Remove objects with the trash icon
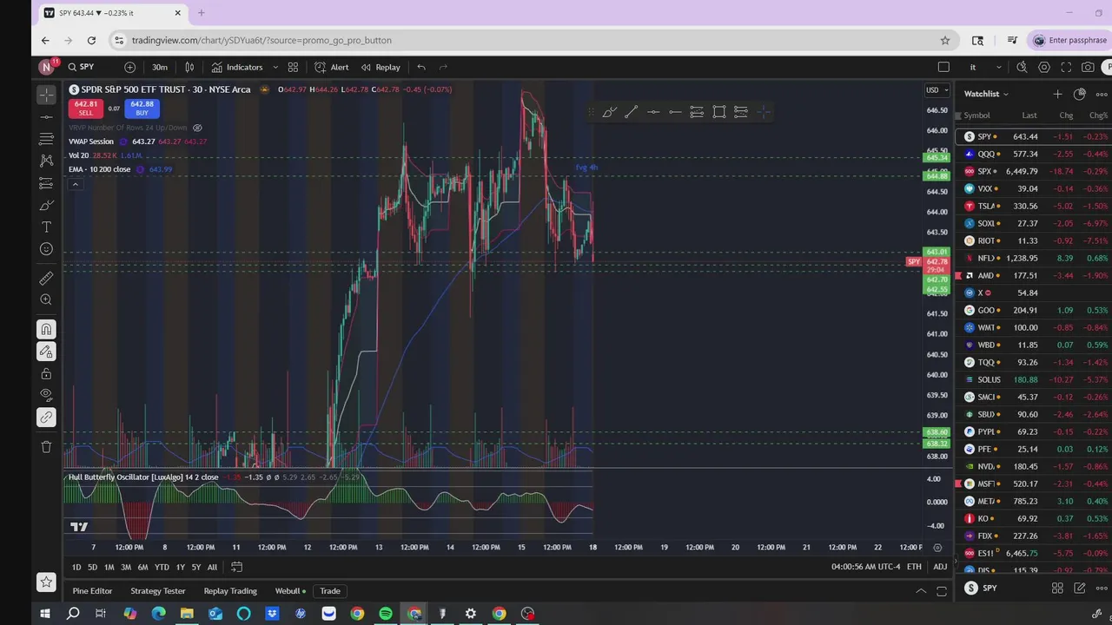The image size is (1112, 625). pos(46,446)
